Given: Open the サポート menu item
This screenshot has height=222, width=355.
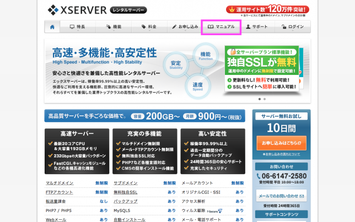Looking at the screenshot, I should point(257,26).
